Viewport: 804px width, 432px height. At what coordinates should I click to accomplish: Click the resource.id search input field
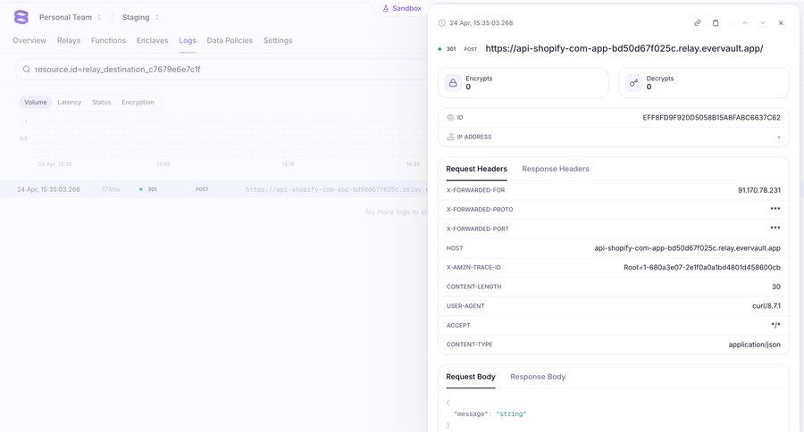coord(222,70)
